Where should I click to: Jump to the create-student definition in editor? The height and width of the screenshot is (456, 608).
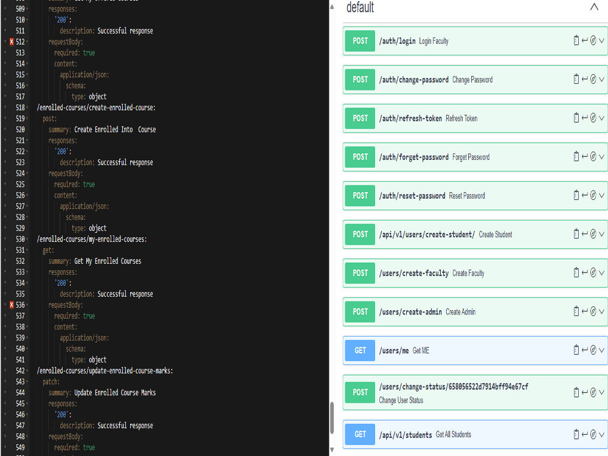585,234
